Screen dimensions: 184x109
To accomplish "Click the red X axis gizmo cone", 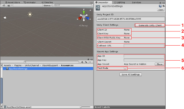I will (80, 18).
